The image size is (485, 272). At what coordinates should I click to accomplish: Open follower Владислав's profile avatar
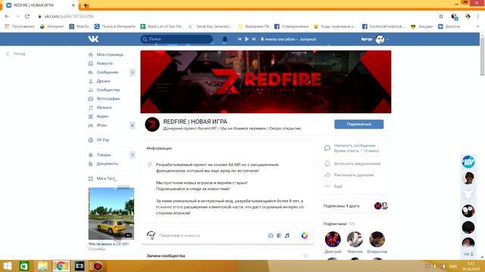(x=377, y=240)
